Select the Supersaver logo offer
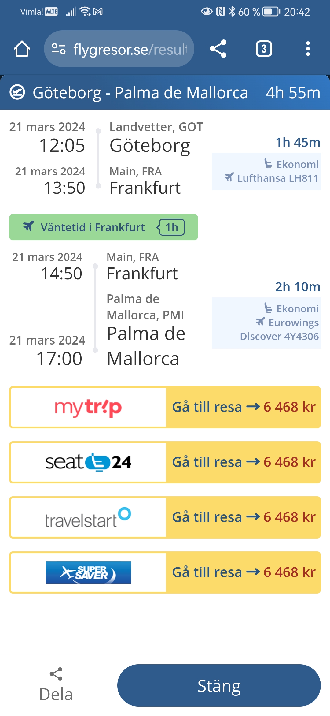 pos(88,572)
